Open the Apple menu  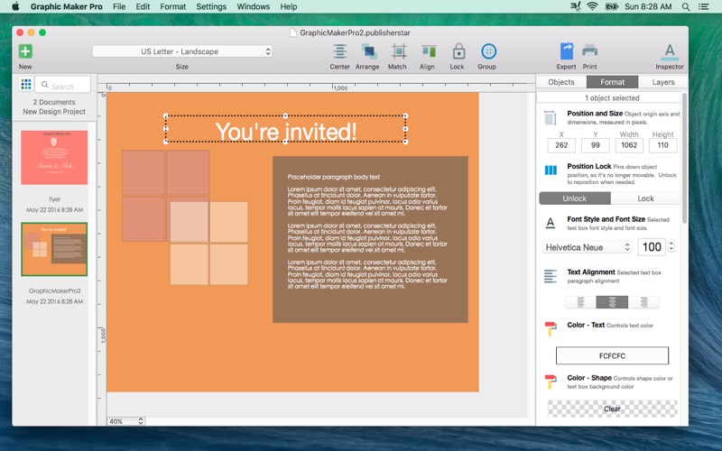[15, 6]
